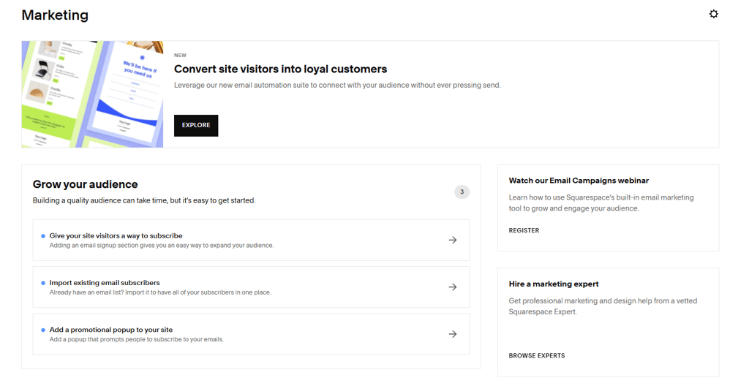This screenshot has height=386, width=749.
Task: Open the BROWSE EXPERTS link
Action: [537, 355]
